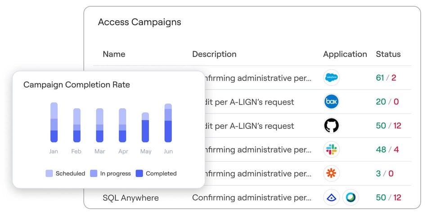Screen dimensions: 427x215
Task: Open the SQL Anywhere campaign row
Action: (130, 197)
